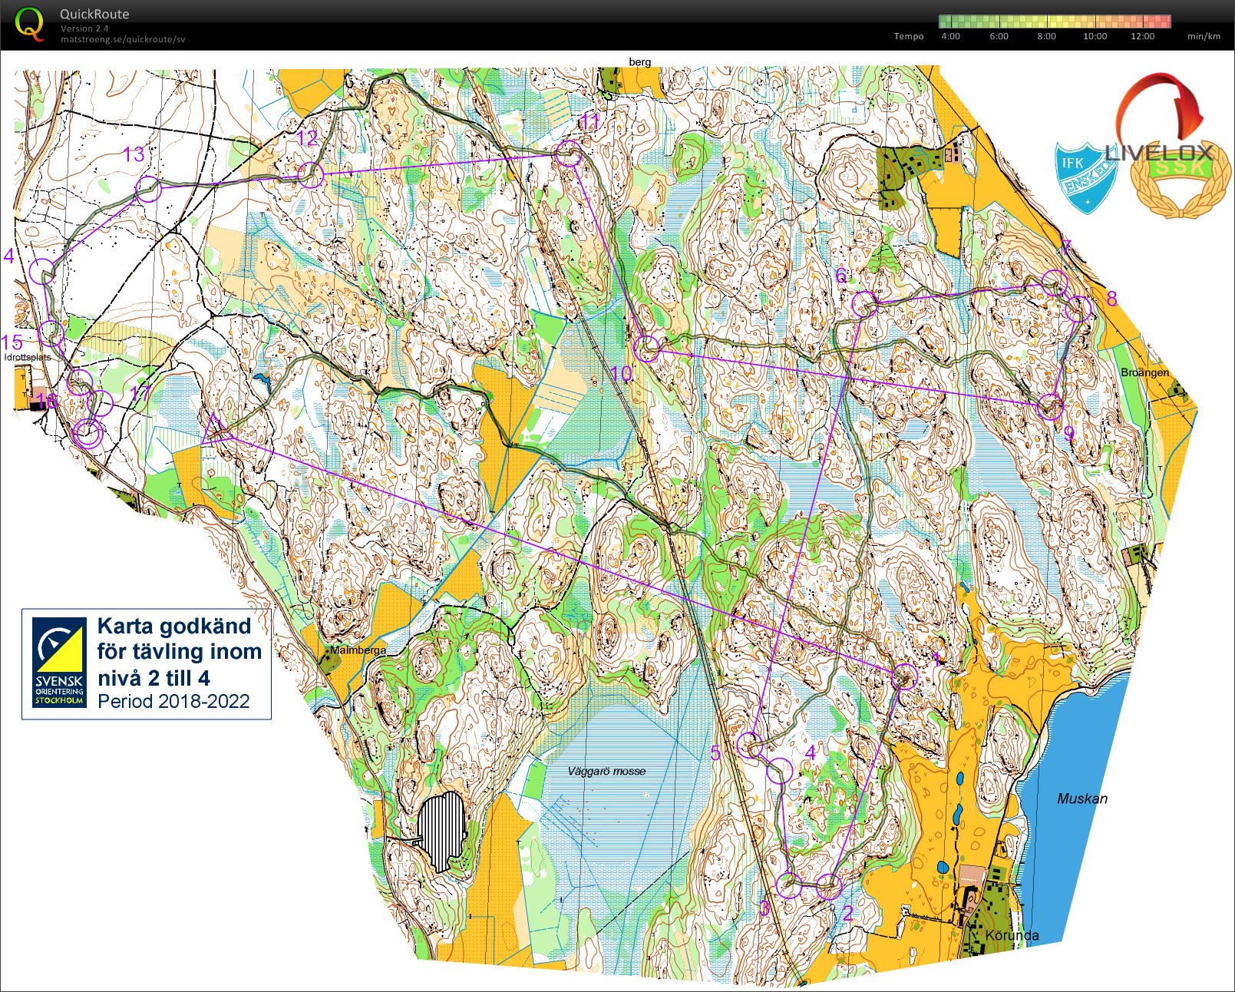Click the 'Idrottsplats' label
The image size is (1235, 992).
click(x=28, y=357)
